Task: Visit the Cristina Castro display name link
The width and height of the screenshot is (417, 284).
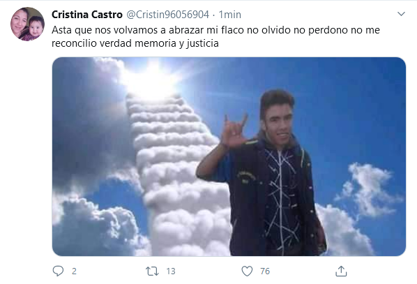Action: (87, 15)
